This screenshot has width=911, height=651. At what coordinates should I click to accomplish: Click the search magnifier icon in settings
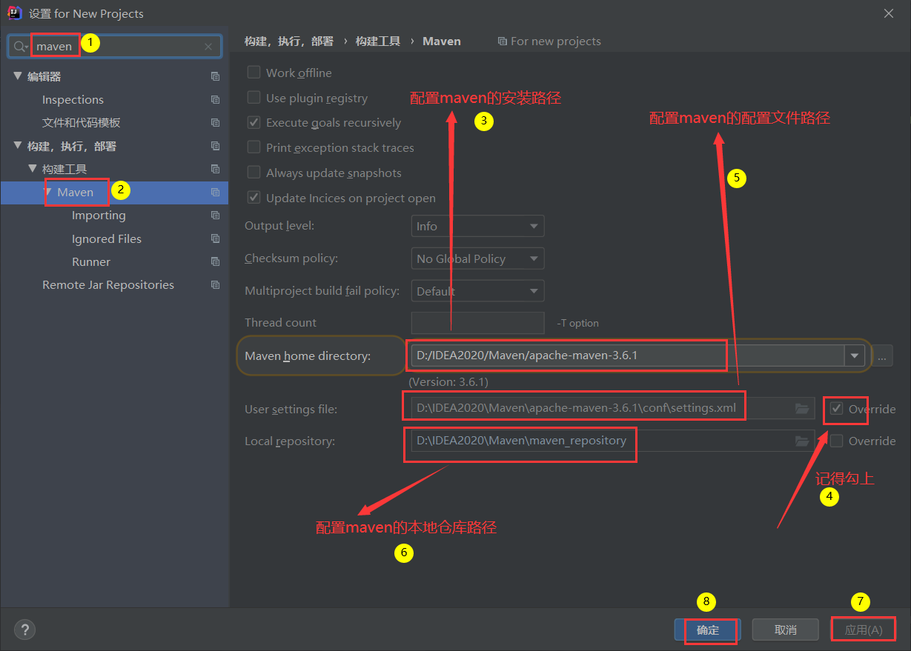pos(20,47)
